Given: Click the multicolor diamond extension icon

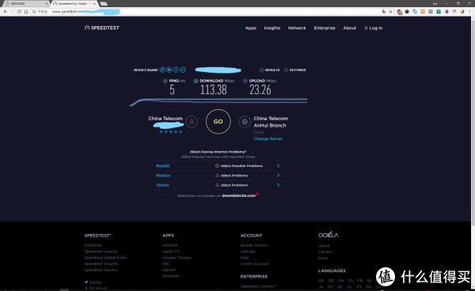Looking at the screenshot, I should [x=446, y=12].
